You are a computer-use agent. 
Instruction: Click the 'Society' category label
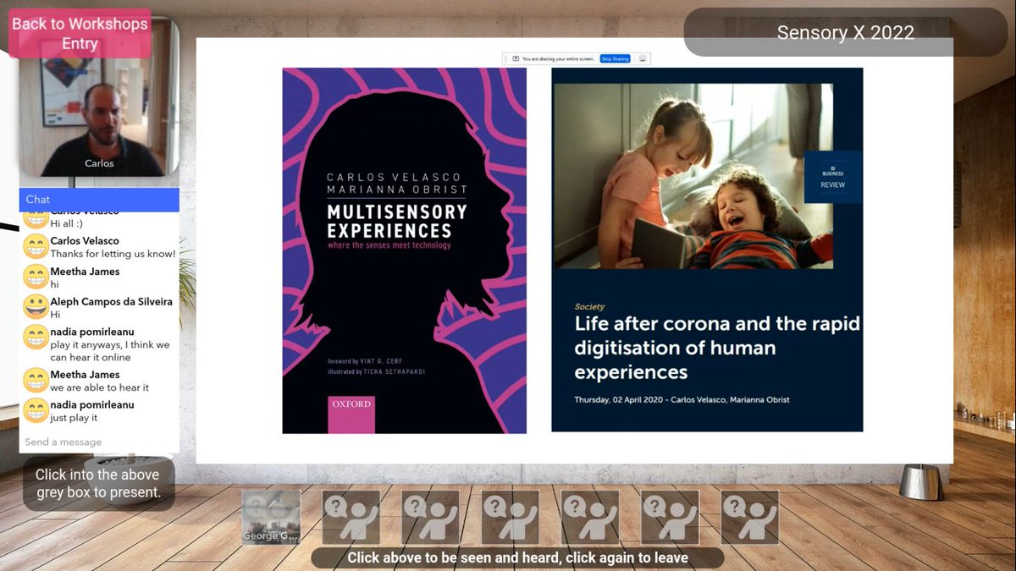pos(589,306)
